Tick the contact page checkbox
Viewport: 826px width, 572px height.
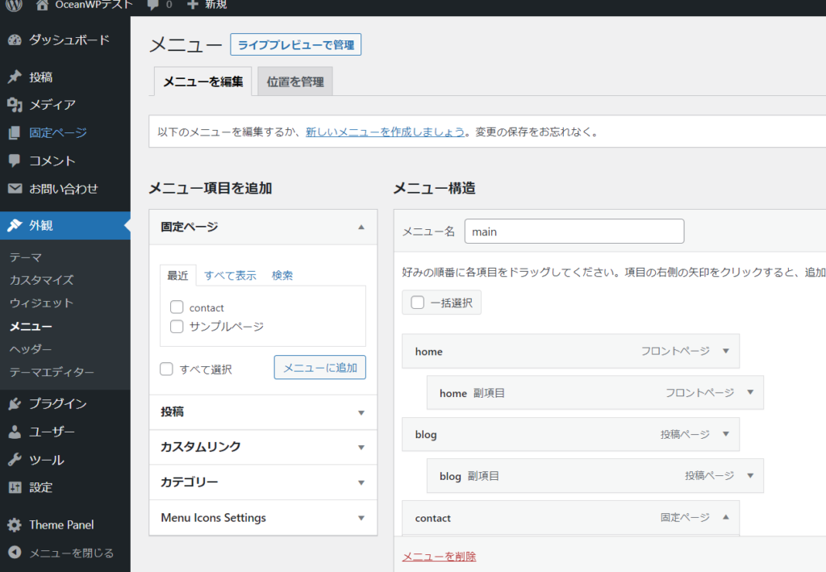[177, 307]
